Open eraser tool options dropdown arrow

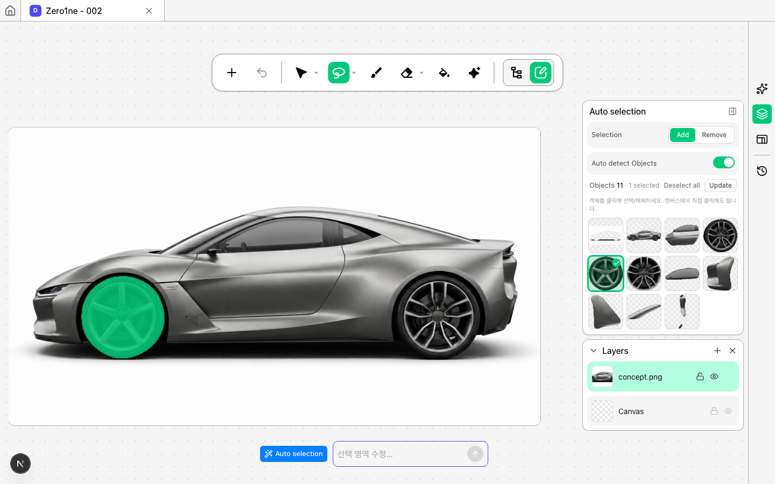421,73
